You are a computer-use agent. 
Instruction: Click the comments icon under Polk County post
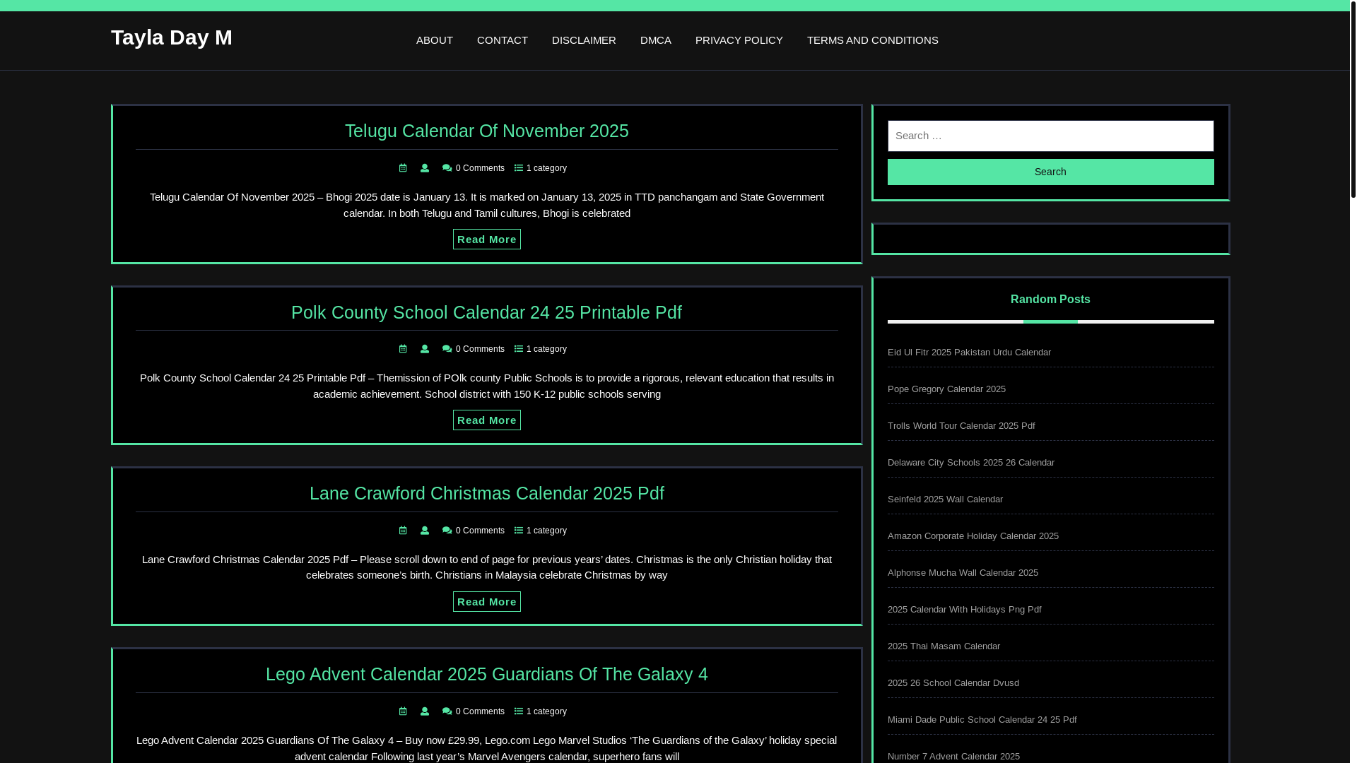click(447, 349)
